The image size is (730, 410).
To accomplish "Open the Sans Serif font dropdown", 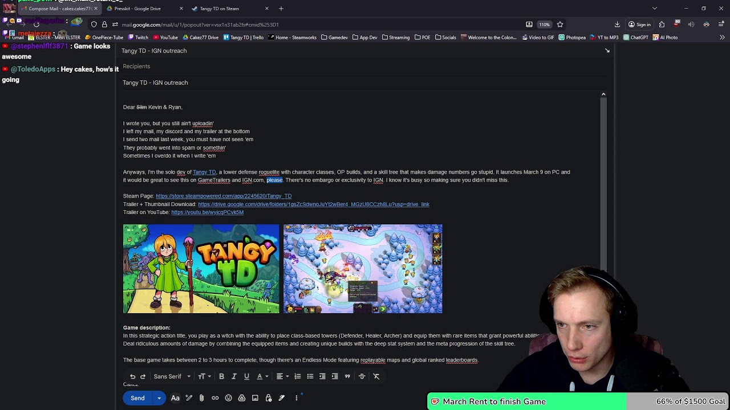I will [172, 376].
